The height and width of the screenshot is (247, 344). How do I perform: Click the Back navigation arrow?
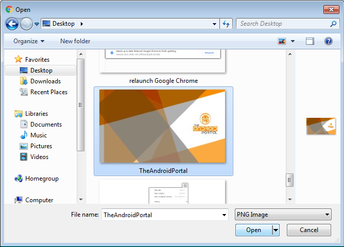pyautogui.click(x=12, y=24)
